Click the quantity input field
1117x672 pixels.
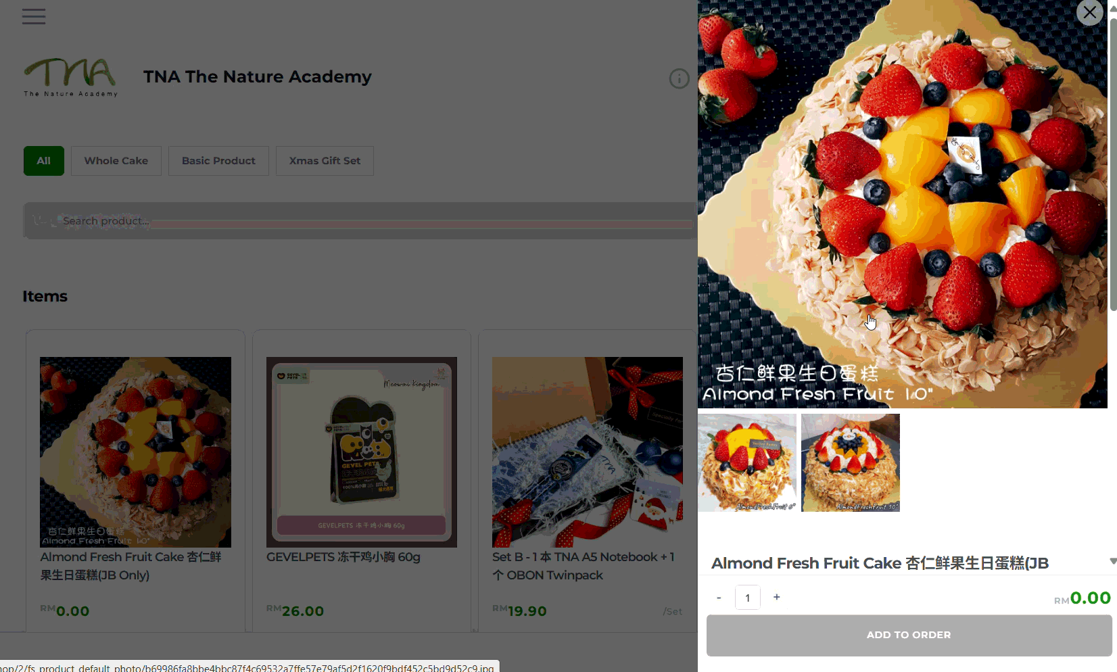coord(748,598)
